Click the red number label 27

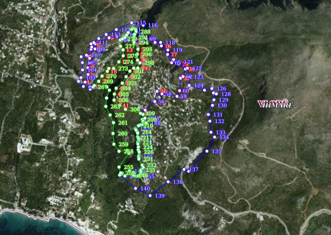point(174,55)
